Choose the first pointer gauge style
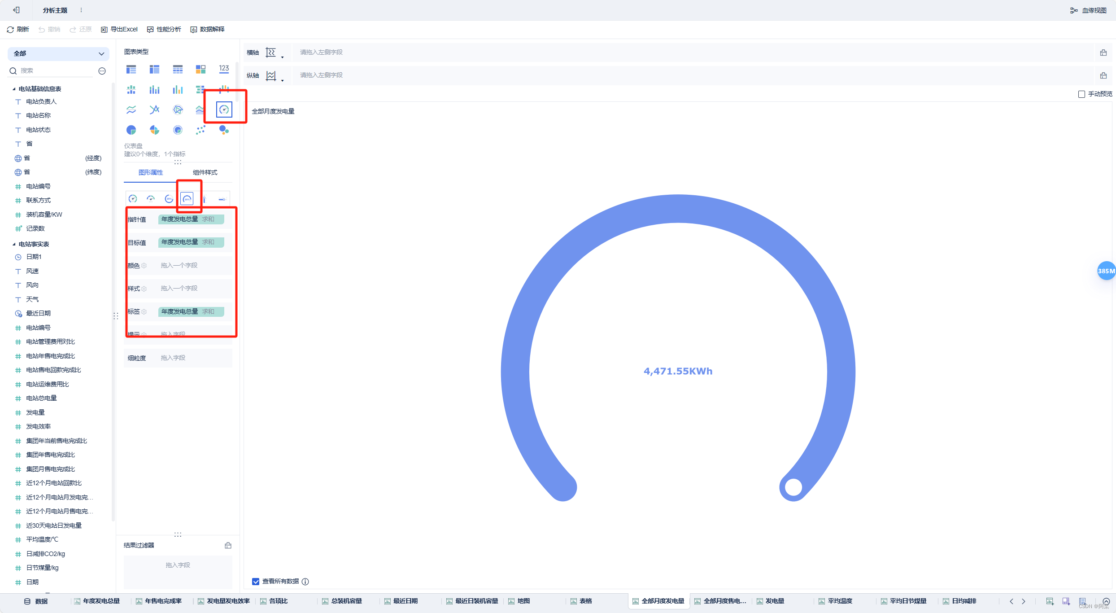 [x=133, y=199]
